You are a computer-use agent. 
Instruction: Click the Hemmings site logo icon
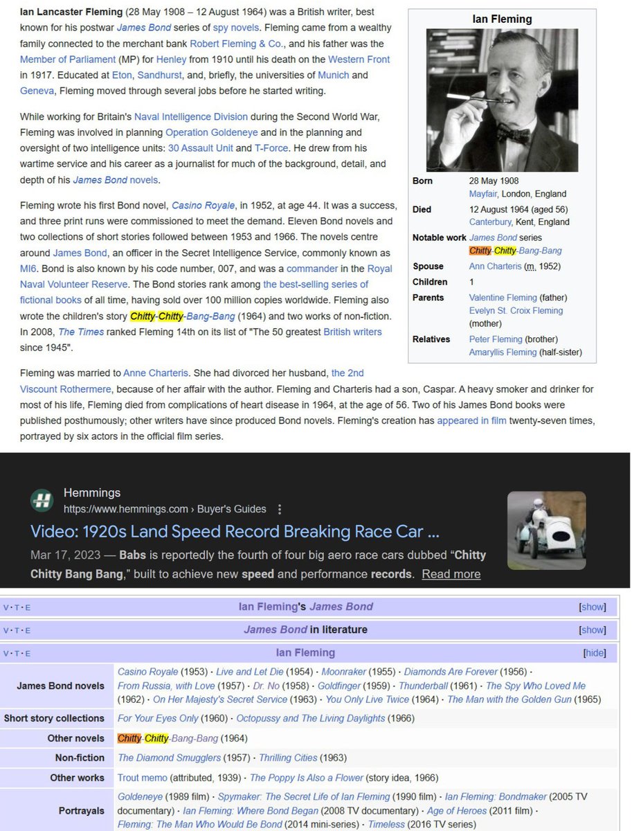42,501
